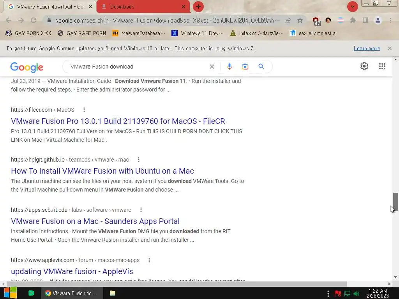Open the share this page icon
This screenshot has width=399, height=299.
pyautogui.click(x=288, y=20)
